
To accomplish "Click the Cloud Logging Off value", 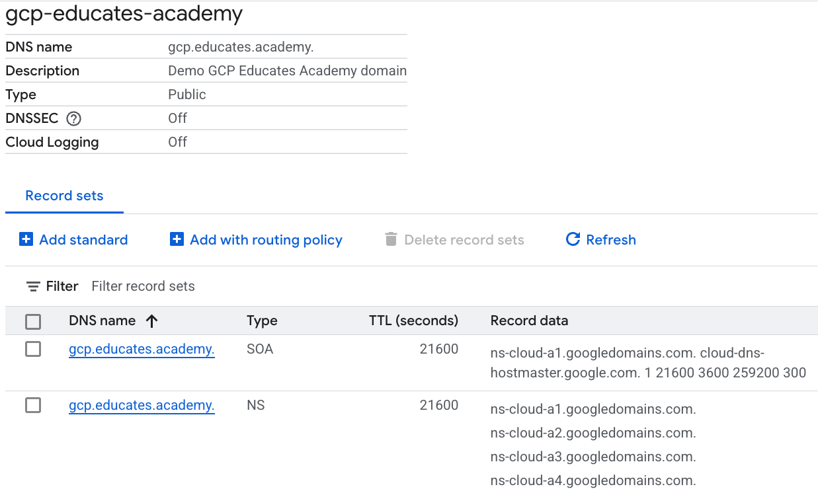I will click(x=177, y=142).
